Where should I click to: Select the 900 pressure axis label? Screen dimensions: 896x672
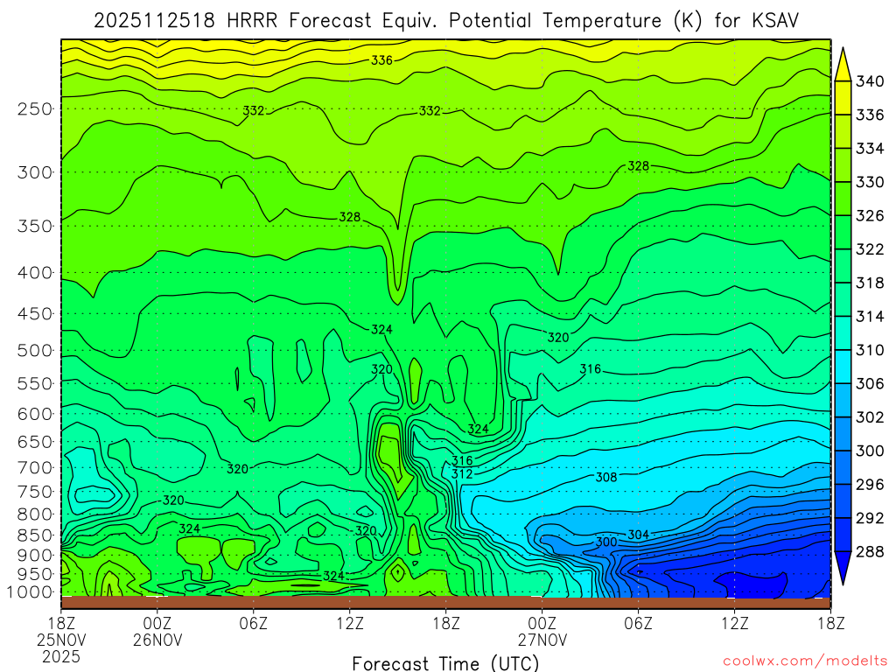tap(35, 555)
